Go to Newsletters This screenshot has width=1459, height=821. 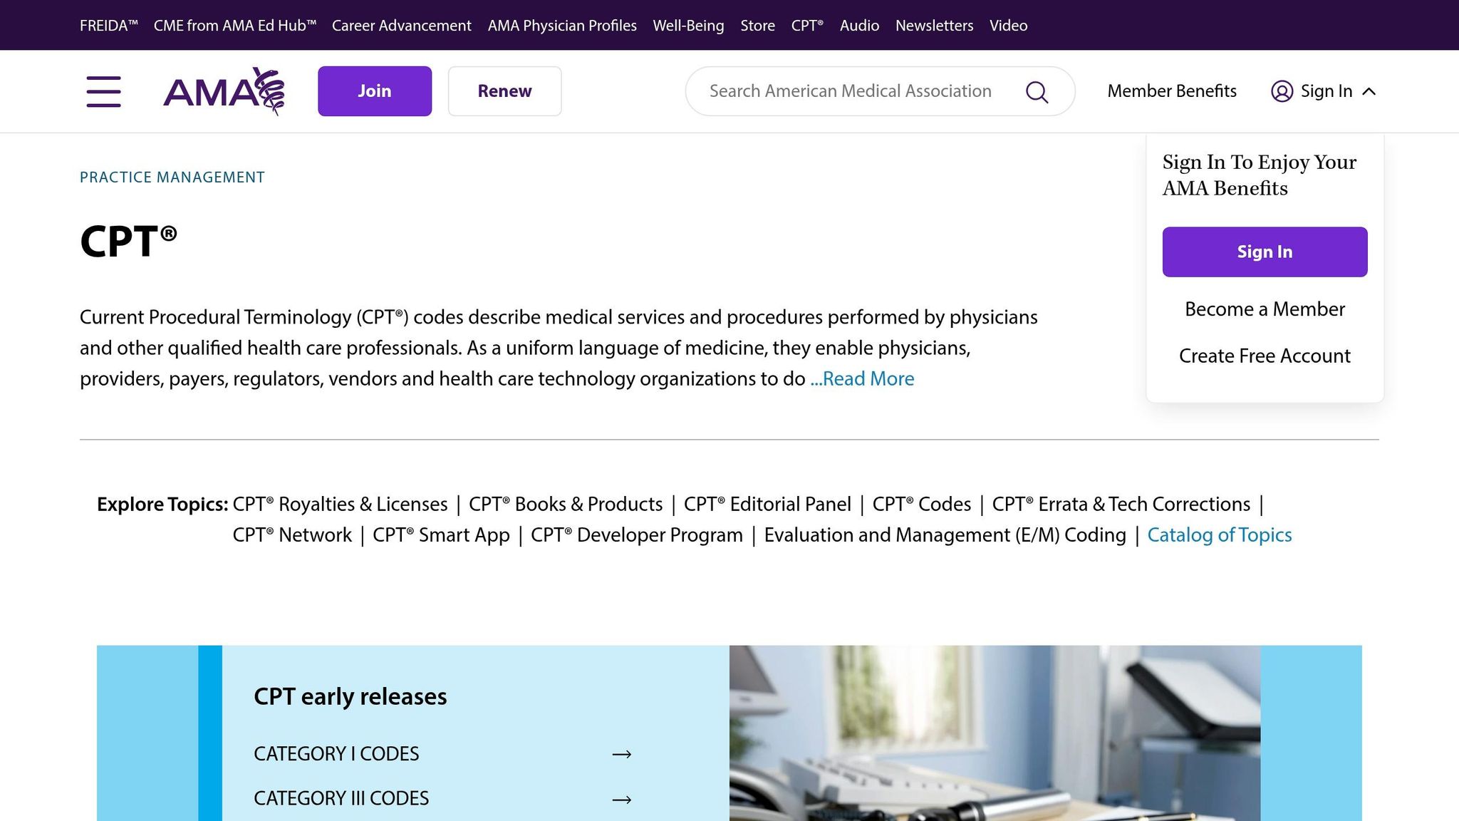934,26
